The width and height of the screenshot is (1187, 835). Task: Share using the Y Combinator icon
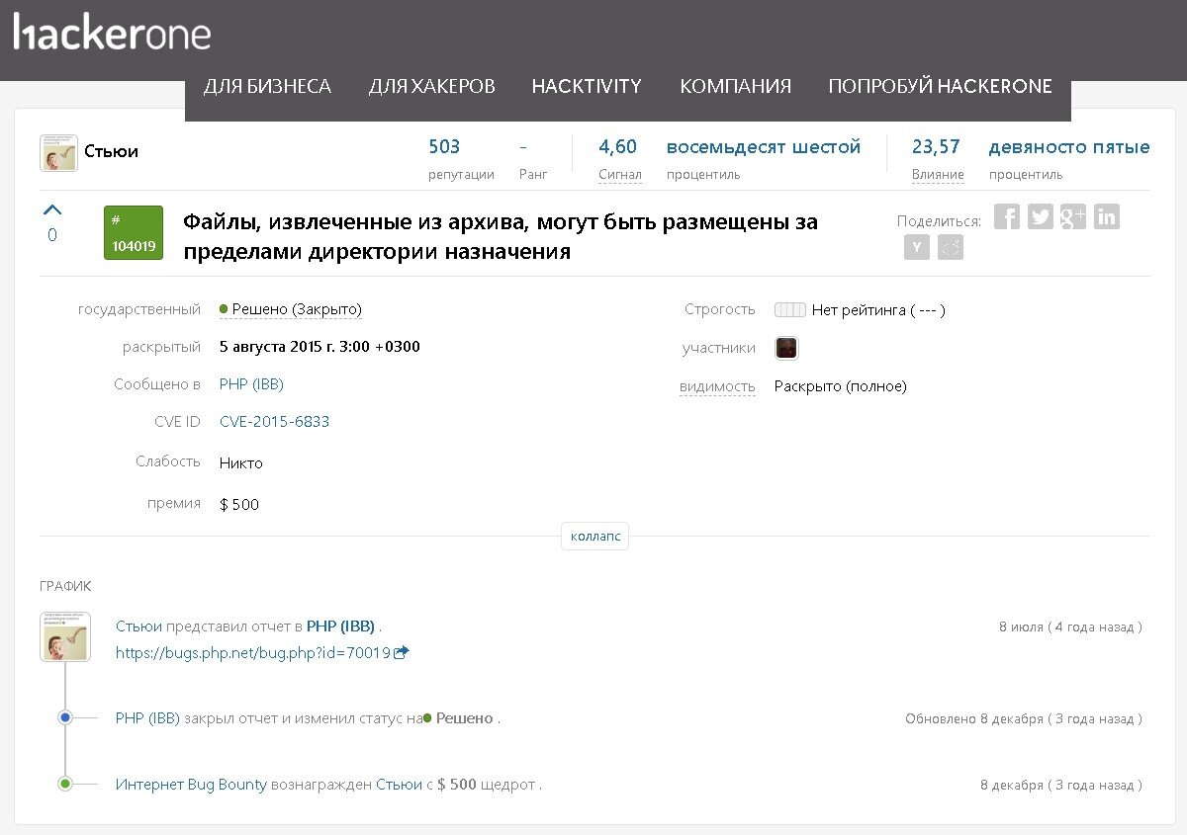tap(916, 247)
